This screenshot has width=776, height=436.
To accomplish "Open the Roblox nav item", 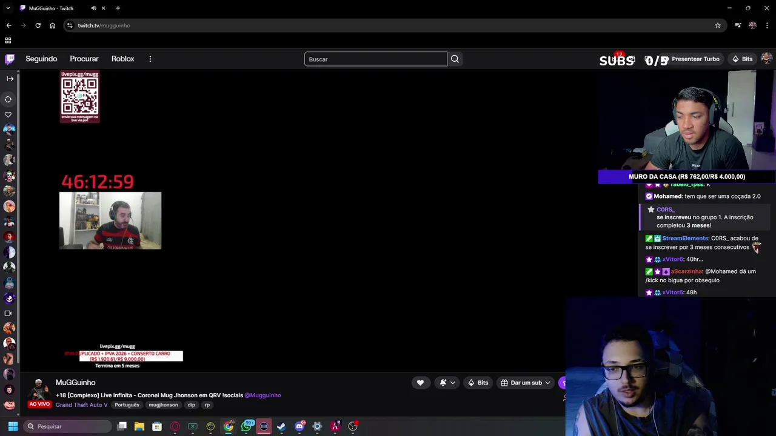I will [x=122, y=59].
